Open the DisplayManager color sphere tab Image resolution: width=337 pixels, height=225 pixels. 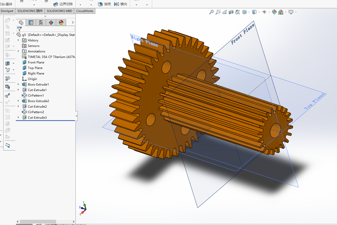tap(61, 23)
